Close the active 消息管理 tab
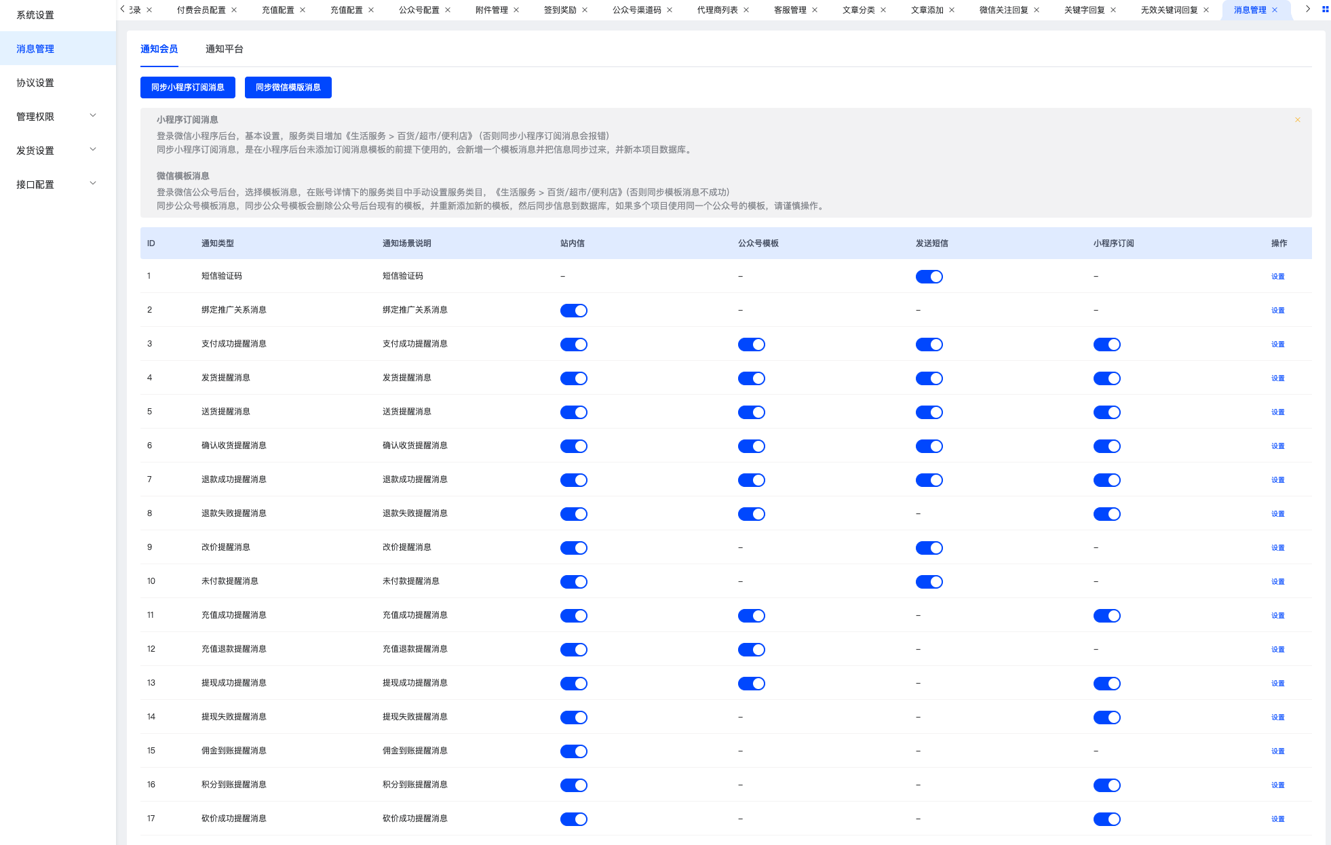This screenshot has height=845, width=1331. (x=1275, y=10)
